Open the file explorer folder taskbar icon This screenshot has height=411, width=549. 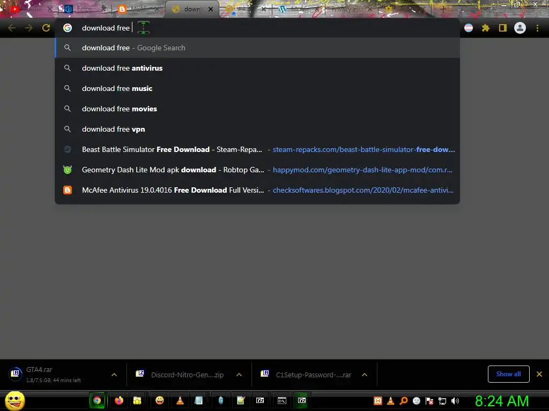point(137,400)
